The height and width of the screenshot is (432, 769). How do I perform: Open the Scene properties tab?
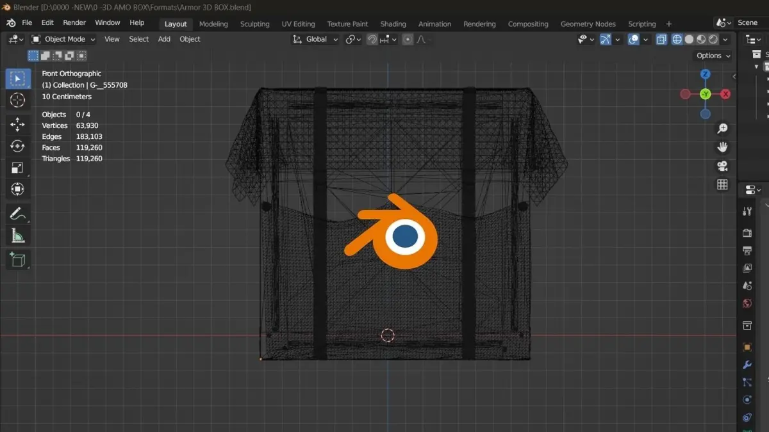747,285
